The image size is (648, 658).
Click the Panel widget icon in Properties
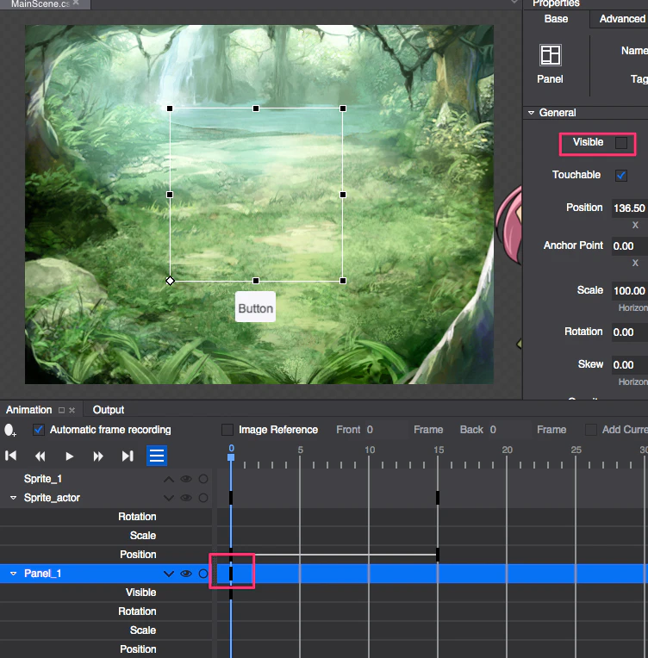click(x=550, y=55)
